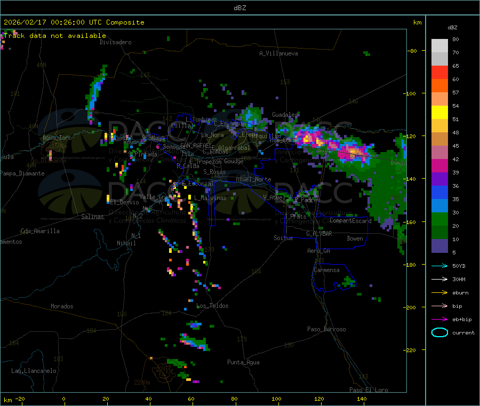This screenshot has width=480, height=406.
Task: Click the A_Villanueva location label
Action: click(278, 53)
